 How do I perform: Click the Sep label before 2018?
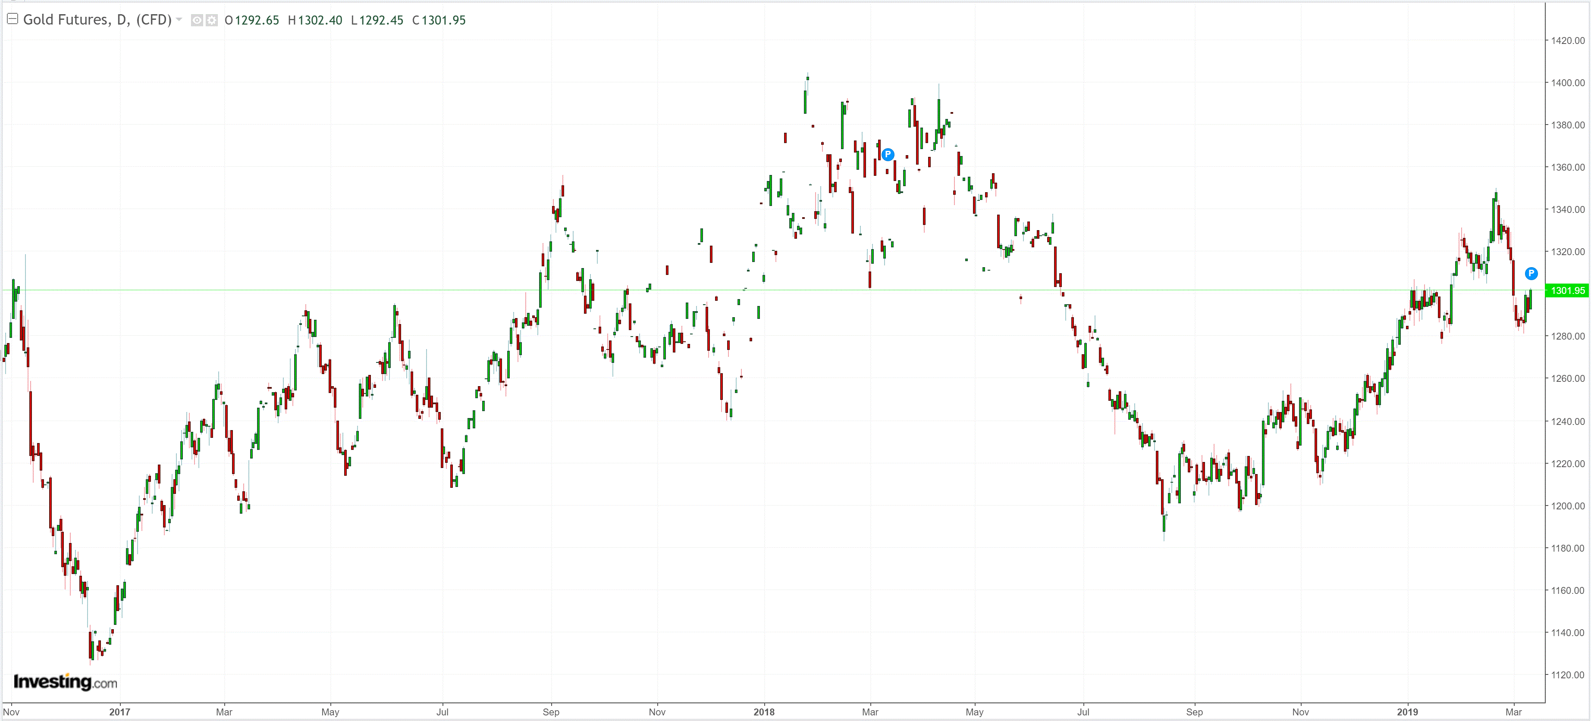click(x=551, y=712)
